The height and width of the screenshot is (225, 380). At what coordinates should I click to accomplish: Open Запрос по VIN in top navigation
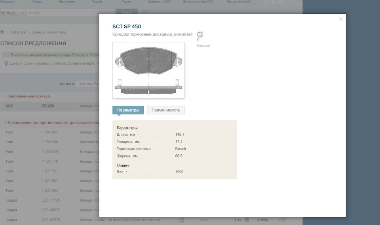[159, 2]
